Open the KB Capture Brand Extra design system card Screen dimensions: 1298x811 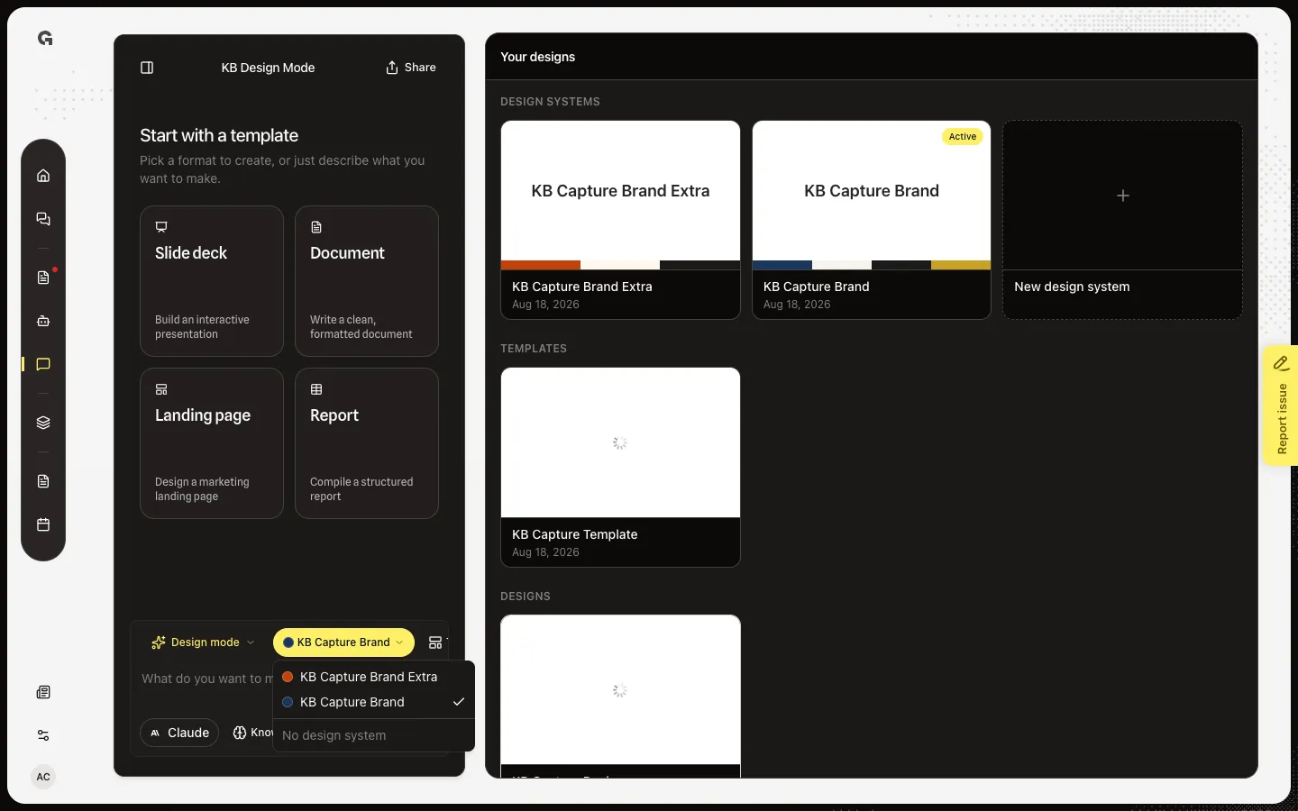tap(620, 220)
